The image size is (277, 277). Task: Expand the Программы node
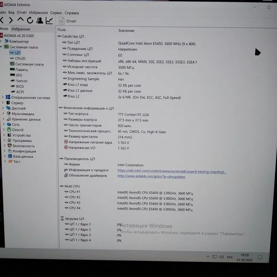[4, 140]
